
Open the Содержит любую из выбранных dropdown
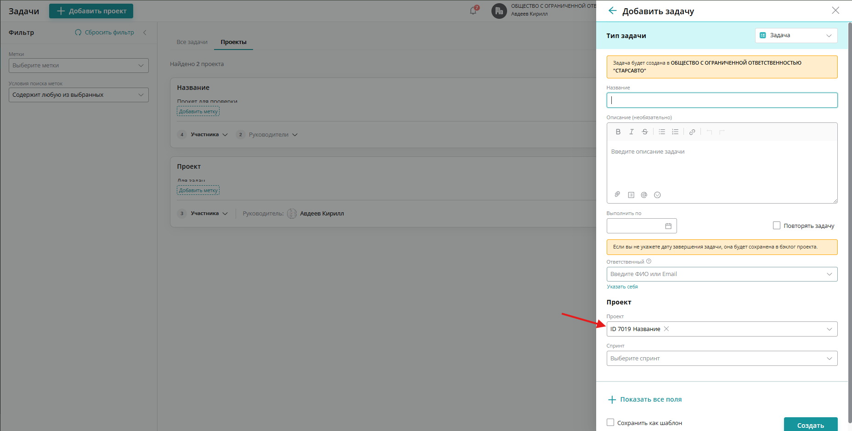pos(79,95)
